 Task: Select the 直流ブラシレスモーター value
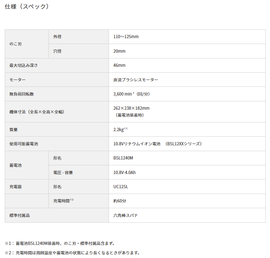pyautogui.click(x=136, y=80)
